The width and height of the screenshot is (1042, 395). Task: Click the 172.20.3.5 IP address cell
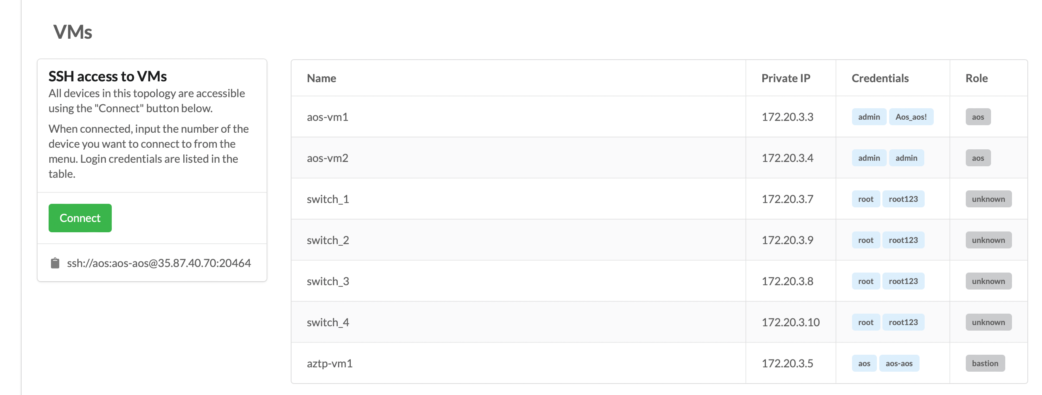point(787,363)
